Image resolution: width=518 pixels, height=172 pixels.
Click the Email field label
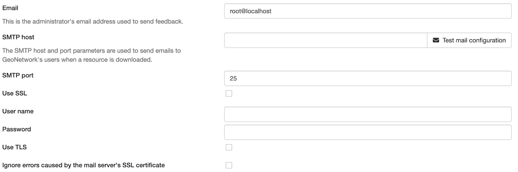click(10, 8)
